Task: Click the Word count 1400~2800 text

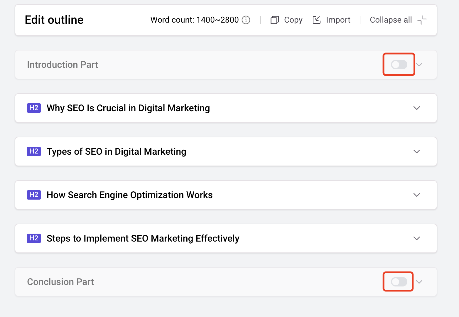Action: [195, 20]
